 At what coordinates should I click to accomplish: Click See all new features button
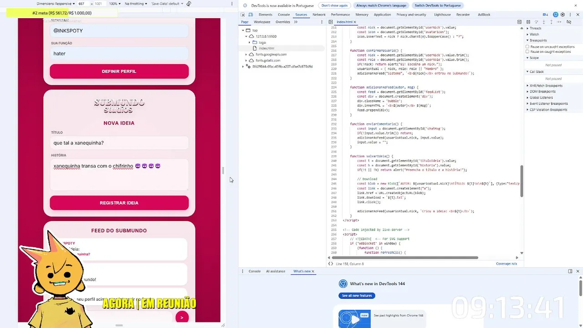357,296
